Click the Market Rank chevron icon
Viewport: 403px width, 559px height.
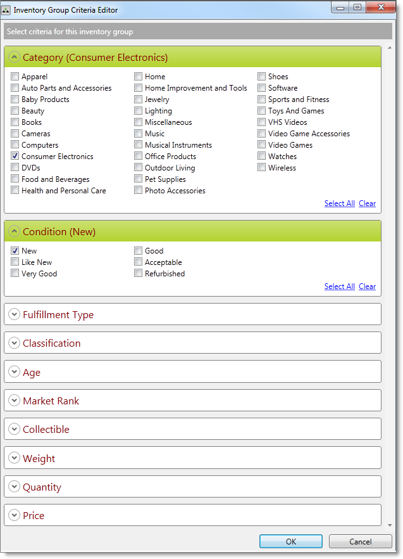pos(14,401)
